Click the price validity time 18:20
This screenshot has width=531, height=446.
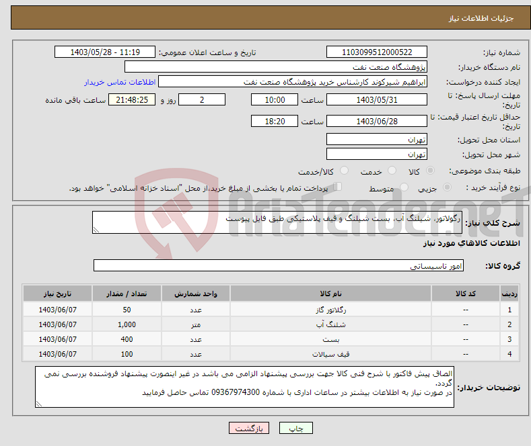tap(275, 121)
